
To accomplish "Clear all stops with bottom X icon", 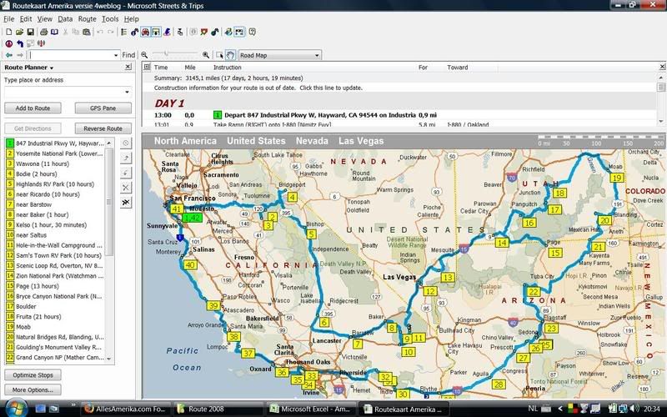I will coord(126,202).
